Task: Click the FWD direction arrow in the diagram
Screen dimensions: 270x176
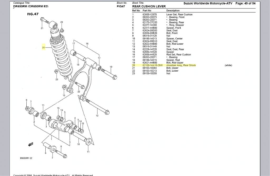Action: [31, 145]
